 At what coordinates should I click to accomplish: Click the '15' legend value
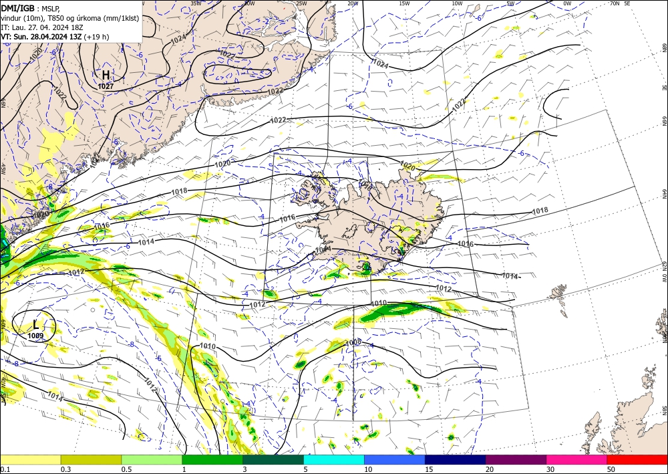[x=429, y=469]
